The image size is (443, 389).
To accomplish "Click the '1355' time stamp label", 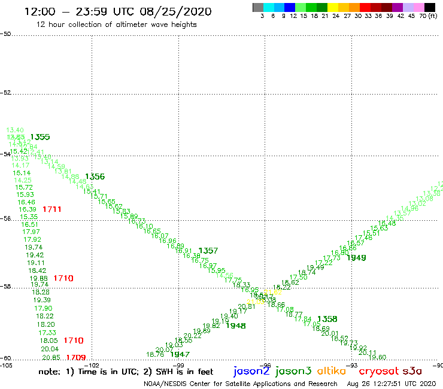I will pos(40,137).
